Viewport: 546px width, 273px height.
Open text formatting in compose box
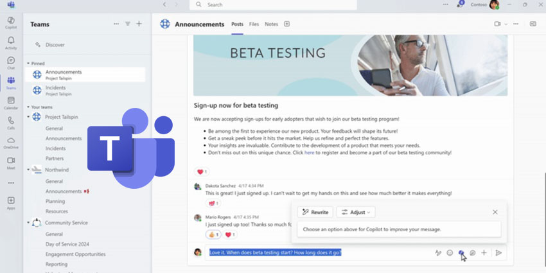click(x=438, y=253)
